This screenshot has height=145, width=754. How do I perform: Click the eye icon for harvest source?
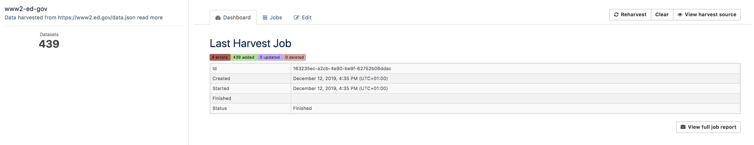click(x=680, y=15)
